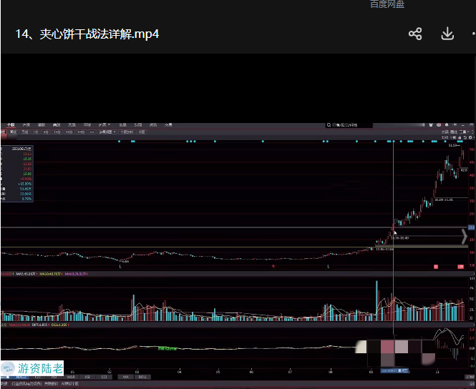
Task: Click the first cyan dot marker above the chart
Action: point(119,142)
